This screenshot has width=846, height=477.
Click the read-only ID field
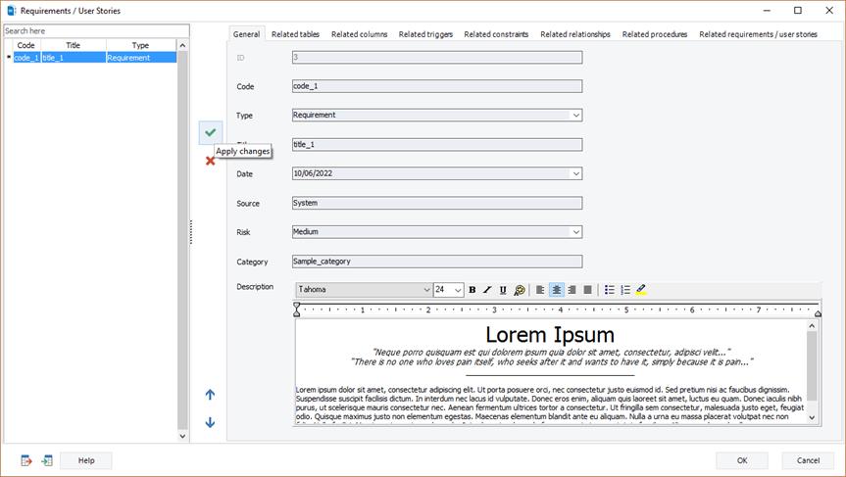click(x=437, y=57)
